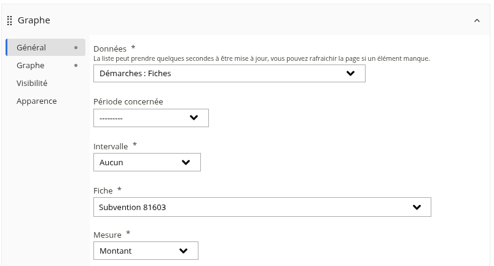Click the chevron arrow in Intervalle field
The image size is (494, 266).
[186, 162]
